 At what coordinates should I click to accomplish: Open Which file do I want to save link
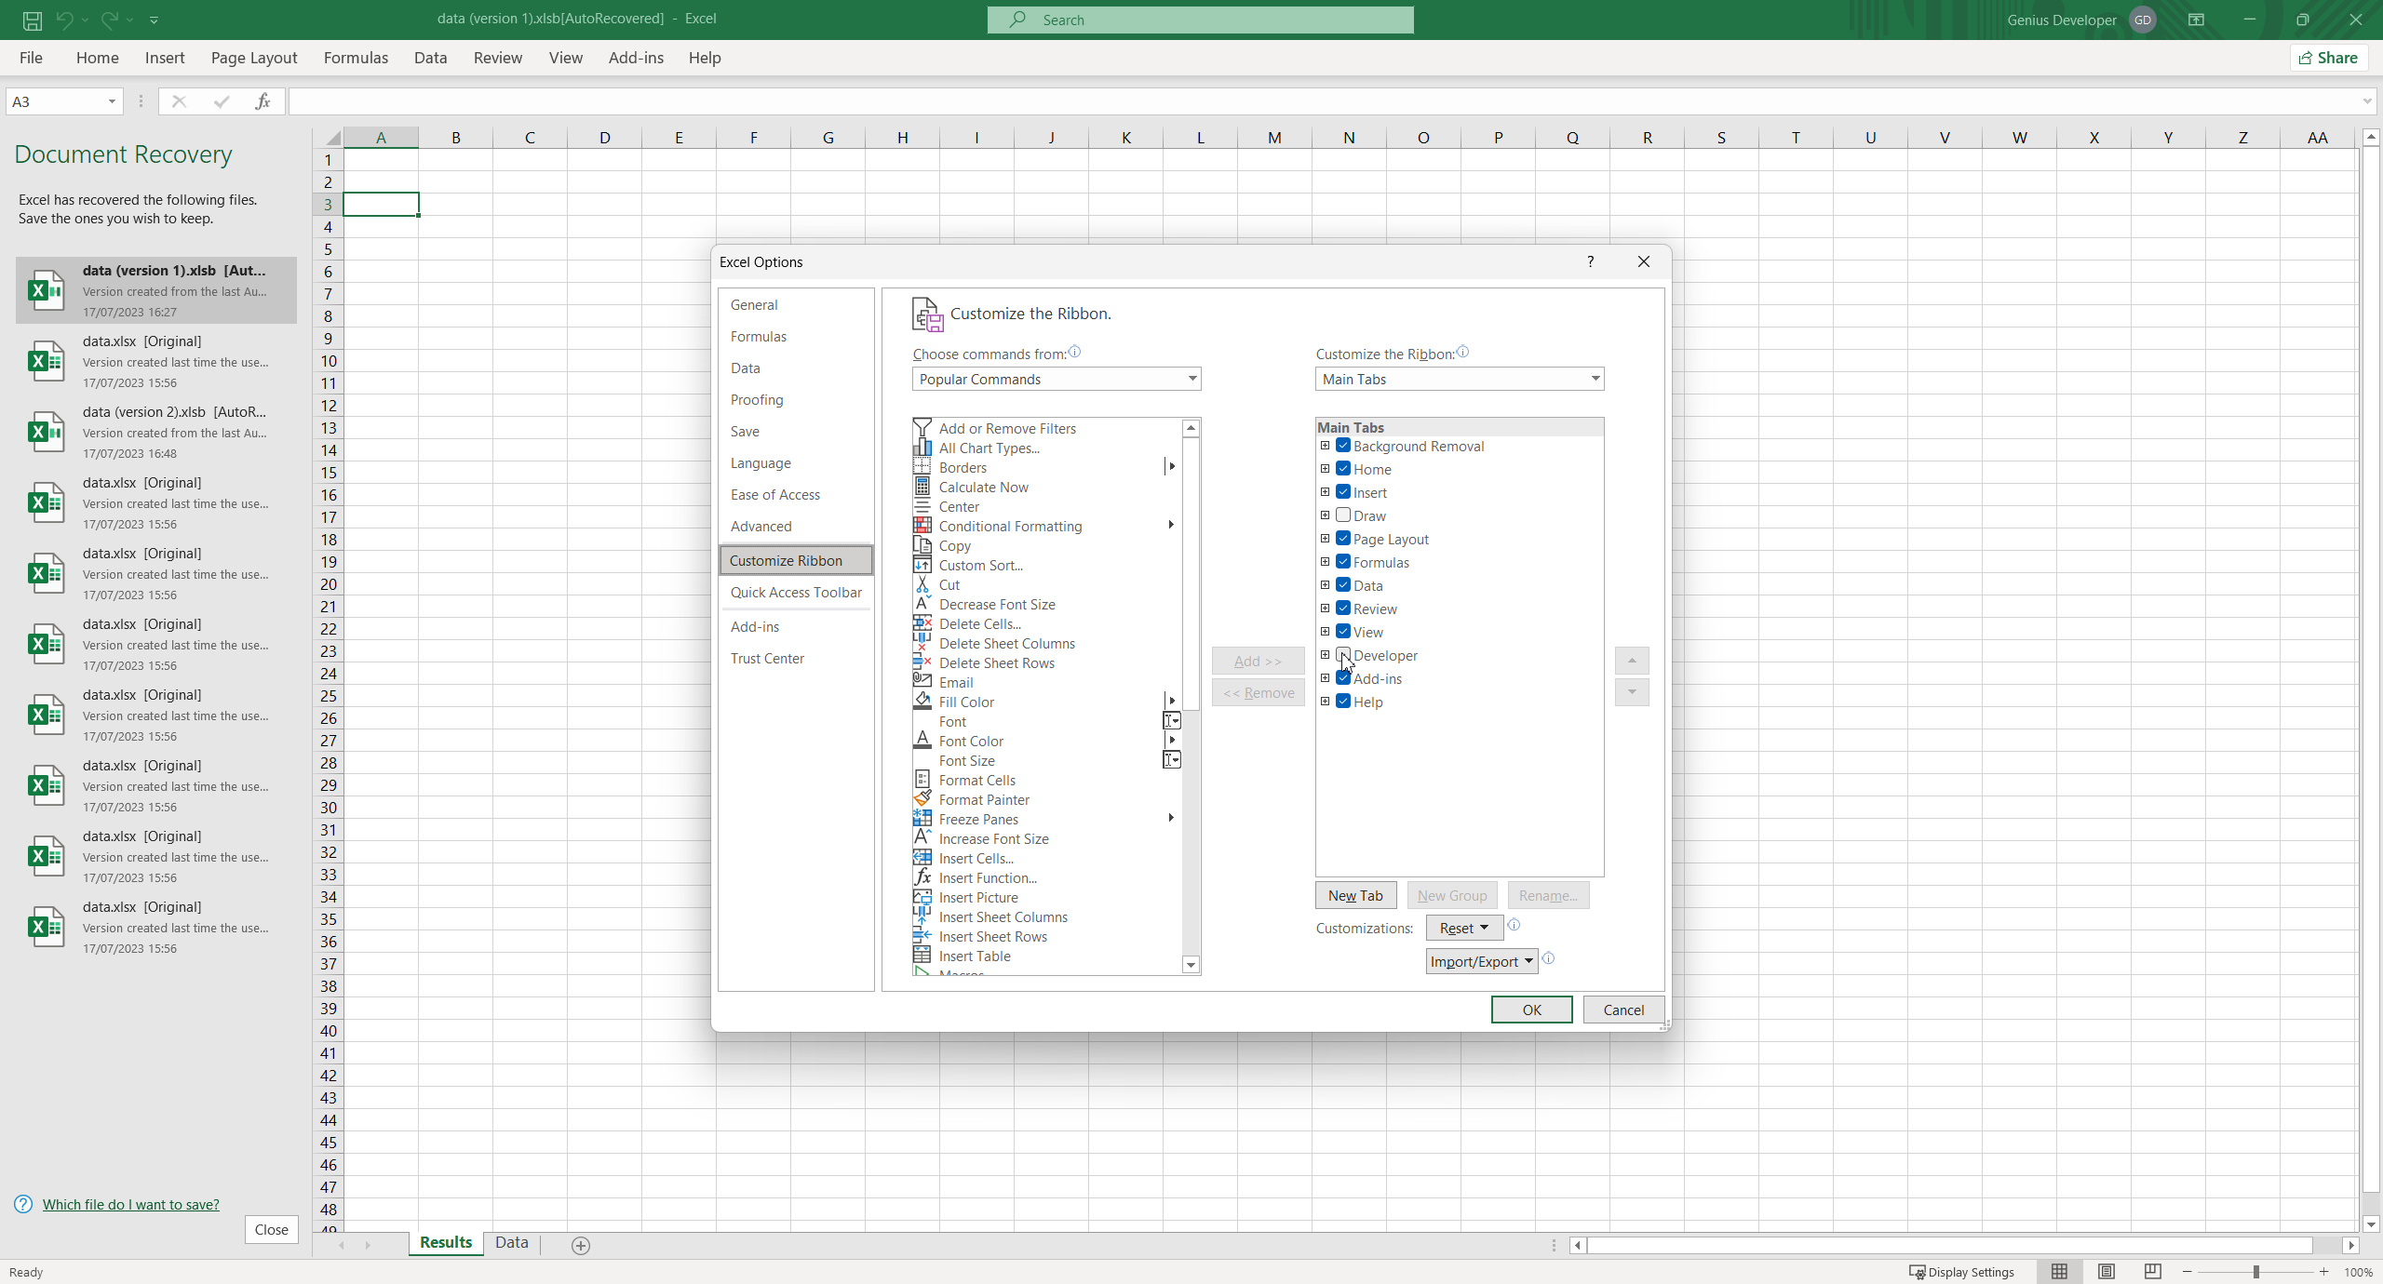click(x=131, y=1204)
